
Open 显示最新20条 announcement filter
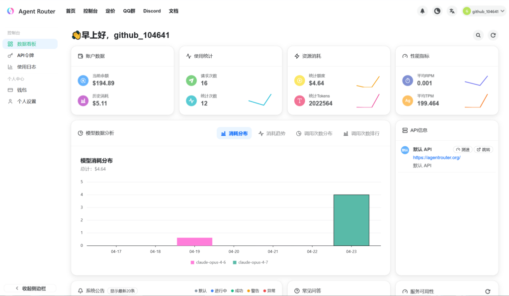122,291
